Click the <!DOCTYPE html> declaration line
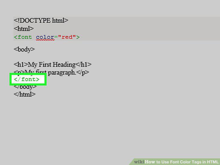Image resolution: width=220 pixels, height=165 pixels. [41, 21]
